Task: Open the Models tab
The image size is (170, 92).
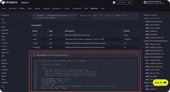Action: tap(37, 8)
